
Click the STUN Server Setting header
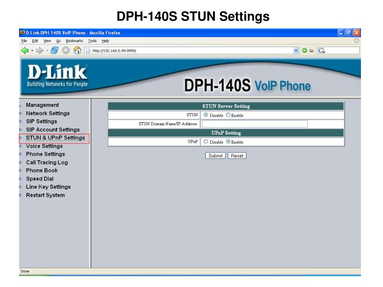pos(226,106)
